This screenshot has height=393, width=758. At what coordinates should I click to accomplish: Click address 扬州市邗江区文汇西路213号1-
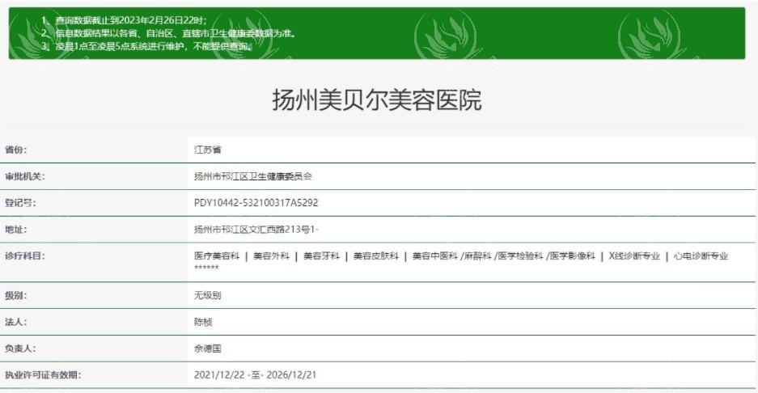(x=256, y=230)
